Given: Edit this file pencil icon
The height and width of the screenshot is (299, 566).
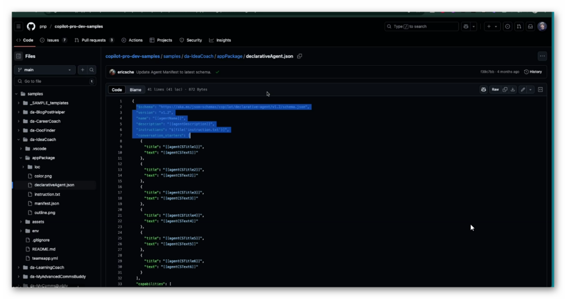Looking at the screenshot, I should click(523, 90).
